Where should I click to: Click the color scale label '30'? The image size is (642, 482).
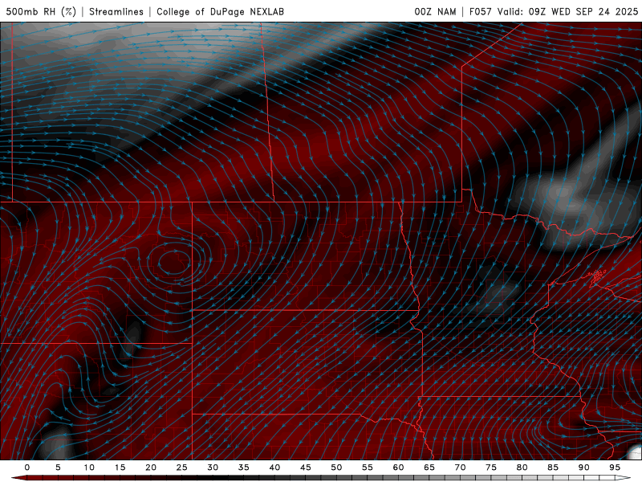click(213, 468)
